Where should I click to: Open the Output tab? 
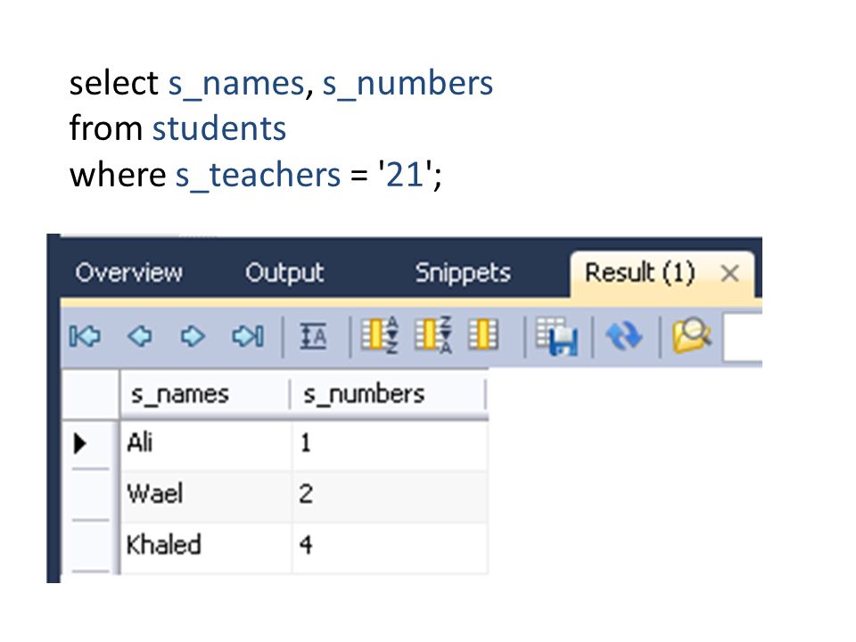pyautogui.click(x=284, y=273)
